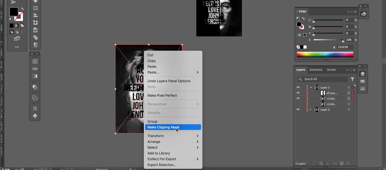Toggle visibility of Layer 2
This screenshot has height=170, width=386.
(298, 110)
